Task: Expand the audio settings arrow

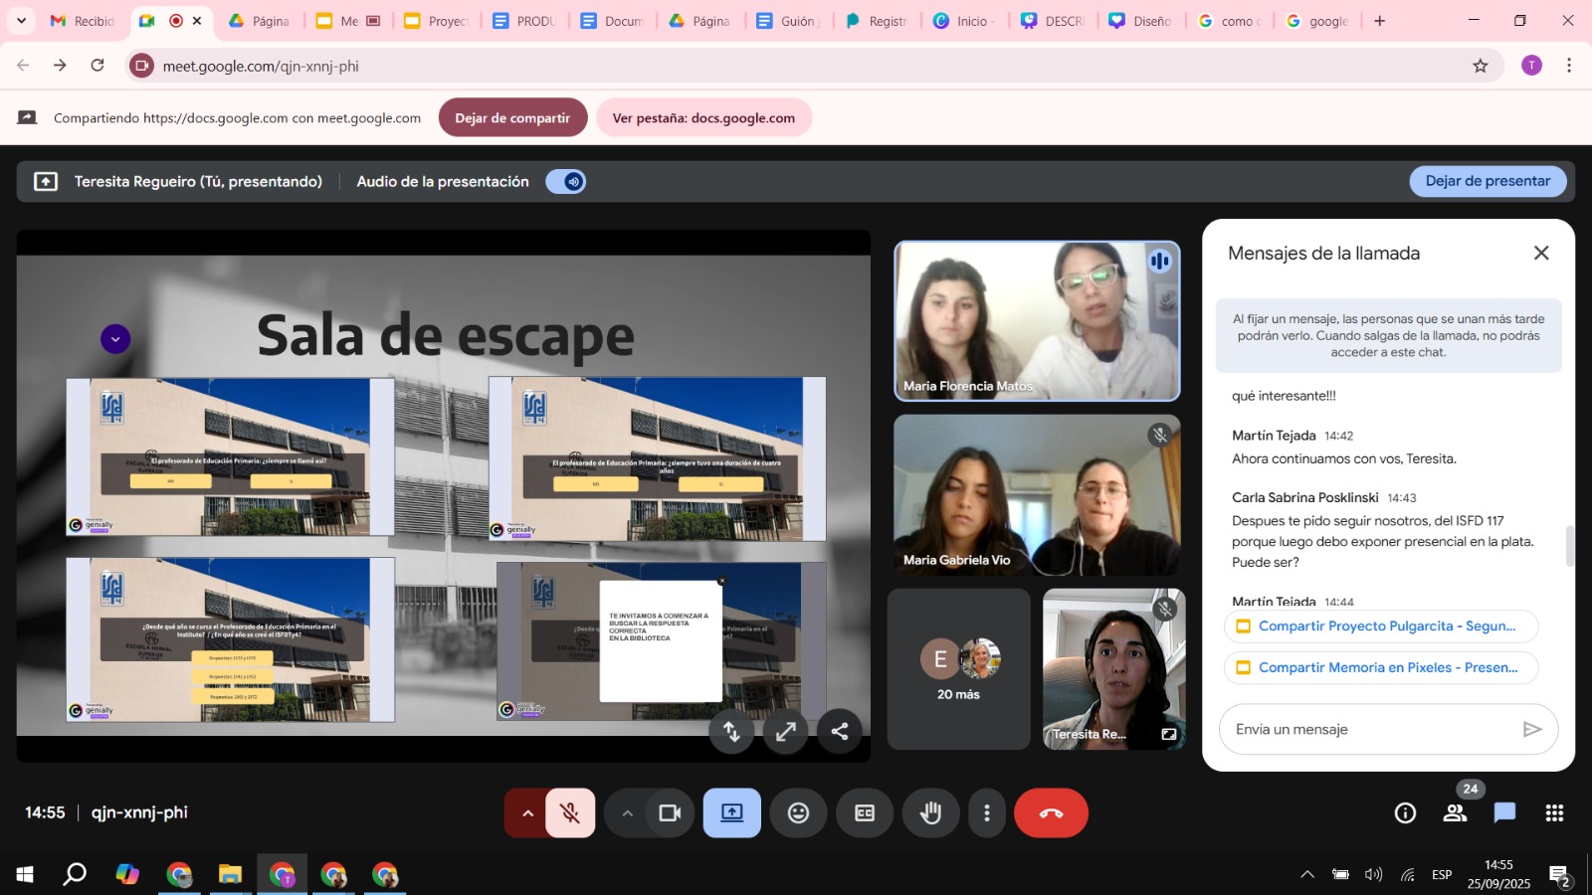Action: tap(527, 813)
